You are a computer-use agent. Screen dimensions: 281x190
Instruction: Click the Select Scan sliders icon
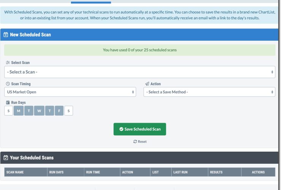8,62
